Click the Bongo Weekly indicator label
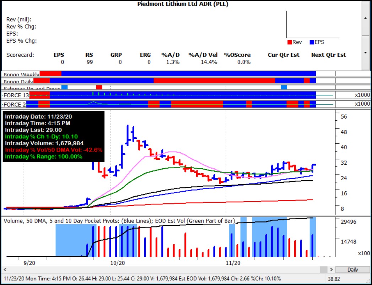This screenshot has height=285, width=372. pos(21,75)
